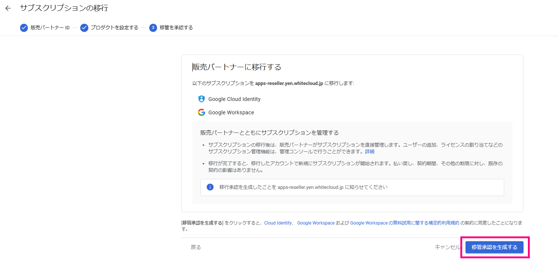Open Google Workspace の無料試用に関する補足的利用規約 link
This screenshot has height=275, width=558.
[405, 223]
